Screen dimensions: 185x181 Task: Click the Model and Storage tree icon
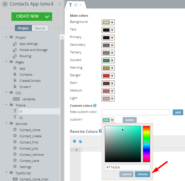pyautogui.click(x=15, y=50)
